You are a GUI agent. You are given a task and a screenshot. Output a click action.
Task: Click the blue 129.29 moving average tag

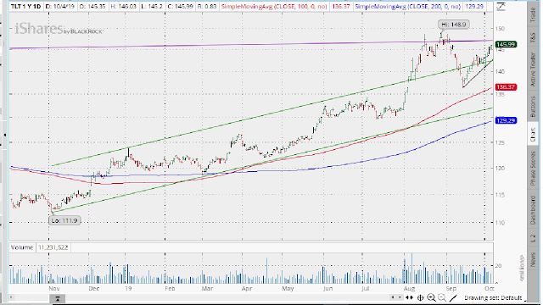click(506, 120)
